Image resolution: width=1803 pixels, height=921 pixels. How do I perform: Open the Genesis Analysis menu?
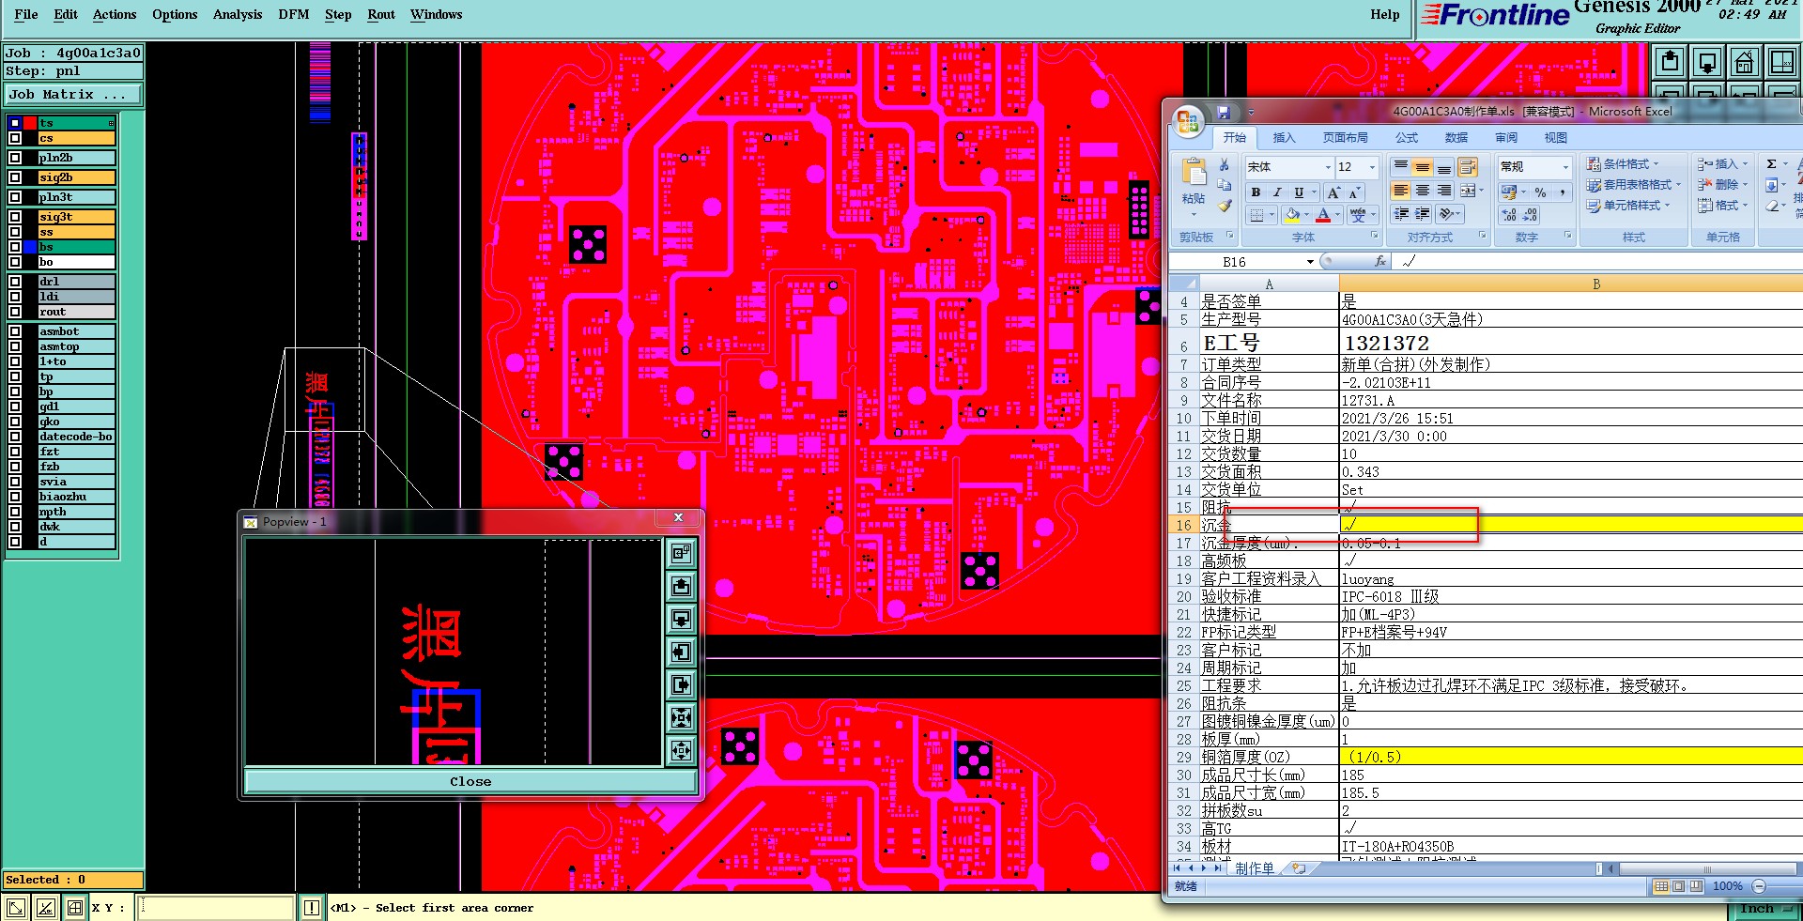click(x=238, y=14)
